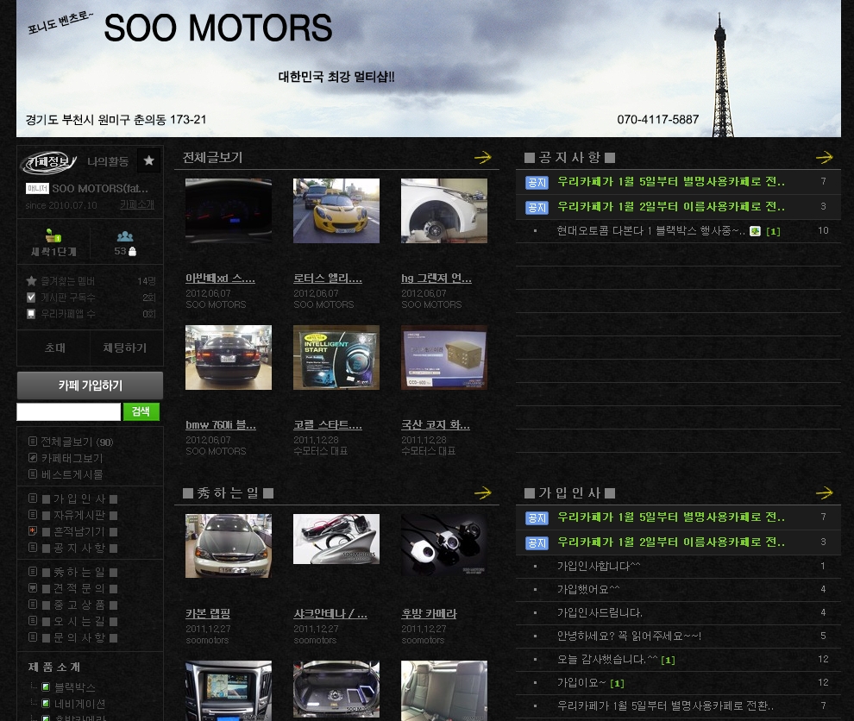Click image attachment icon on 현대오토콤 post
This screenshot has width=854, height=721.
point(755,231)
